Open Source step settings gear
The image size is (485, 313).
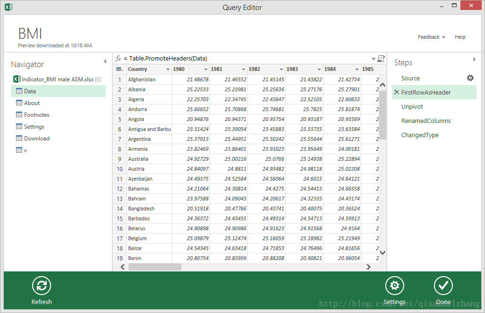(470, 78)
